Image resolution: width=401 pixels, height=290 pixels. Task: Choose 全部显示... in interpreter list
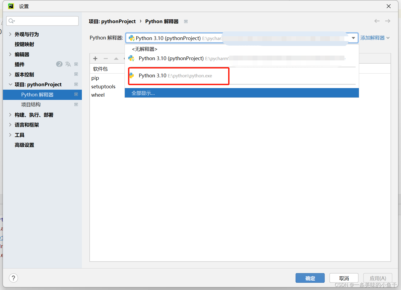click(242, 93)
